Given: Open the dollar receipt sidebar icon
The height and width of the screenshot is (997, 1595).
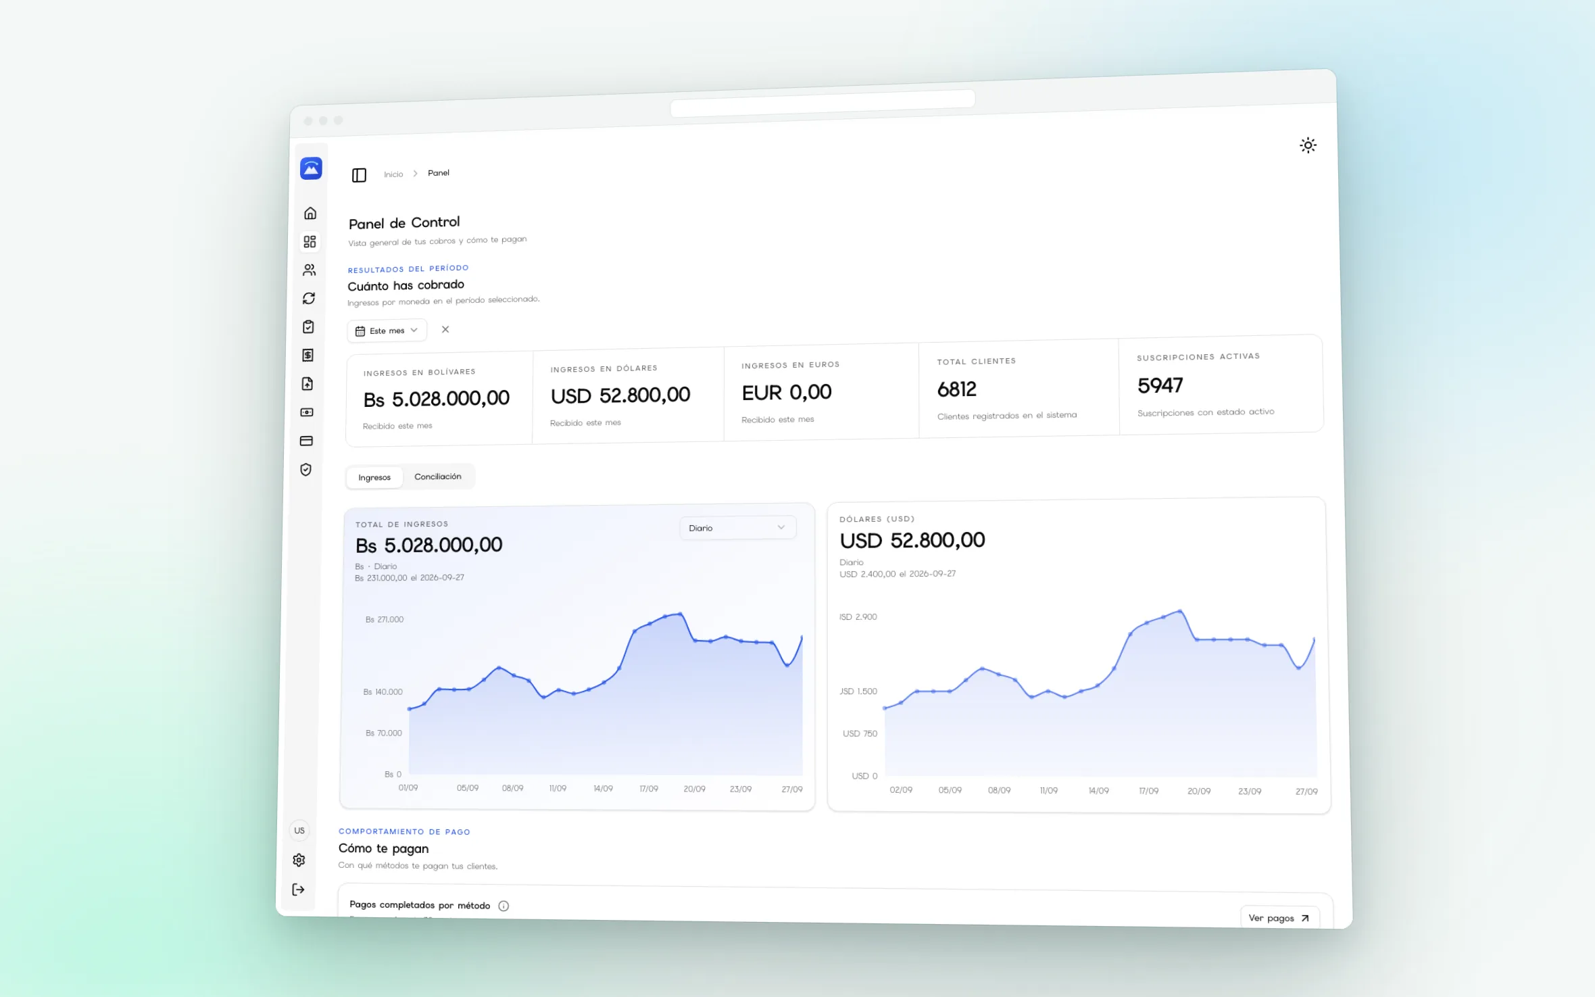Looking at the screenshot, I should click(308, 356).
